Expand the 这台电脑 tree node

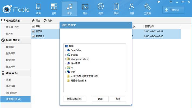[66, 63]
